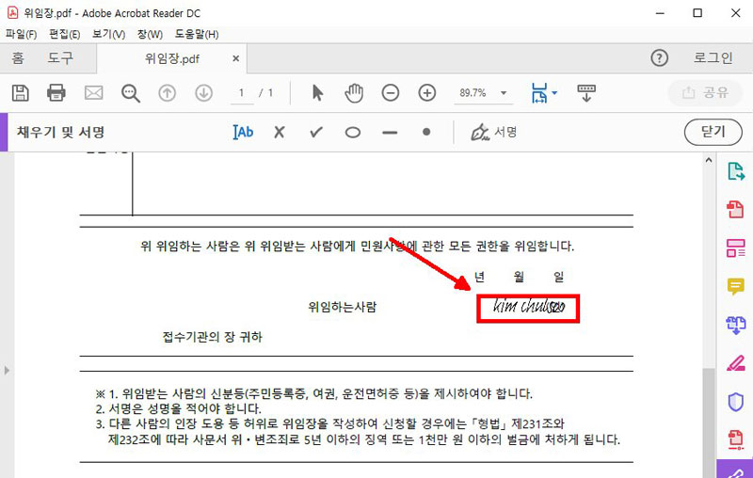Click the 로그인 sign-in link

point(713,58)
